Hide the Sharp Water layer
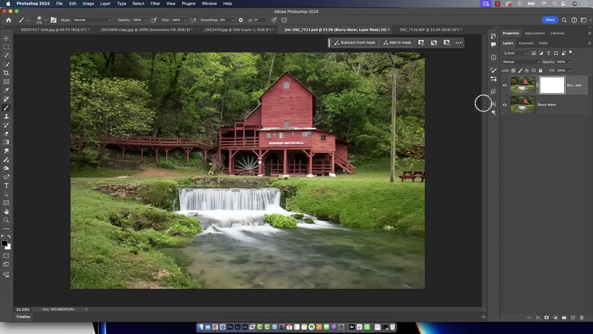Viewport: 593px width, 334px height. 505,105
